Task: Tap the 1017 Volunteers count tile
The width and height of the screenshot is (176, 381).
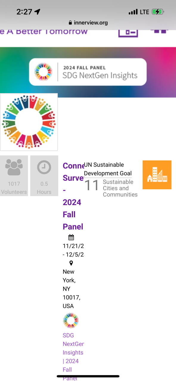Action: [x=14, y=176]
